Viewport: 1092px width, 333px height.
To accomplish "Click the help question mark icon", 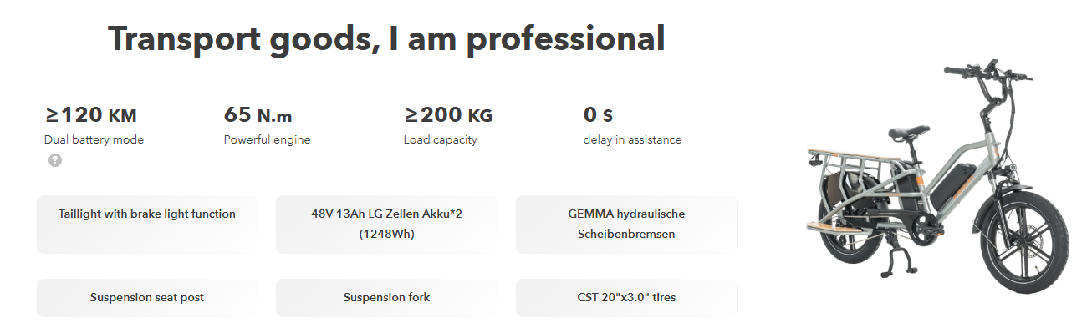I will click(55, 160).
